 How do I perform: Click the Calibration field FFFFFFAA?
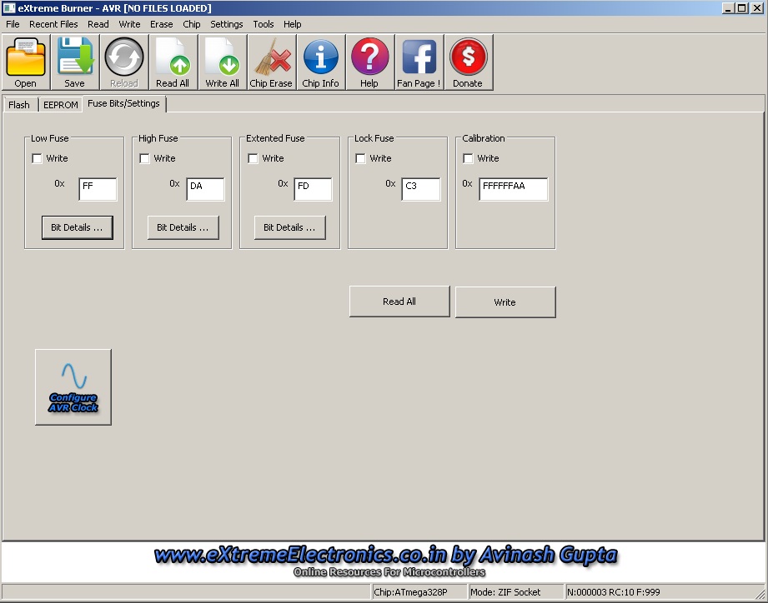click(x=514, y=189)
